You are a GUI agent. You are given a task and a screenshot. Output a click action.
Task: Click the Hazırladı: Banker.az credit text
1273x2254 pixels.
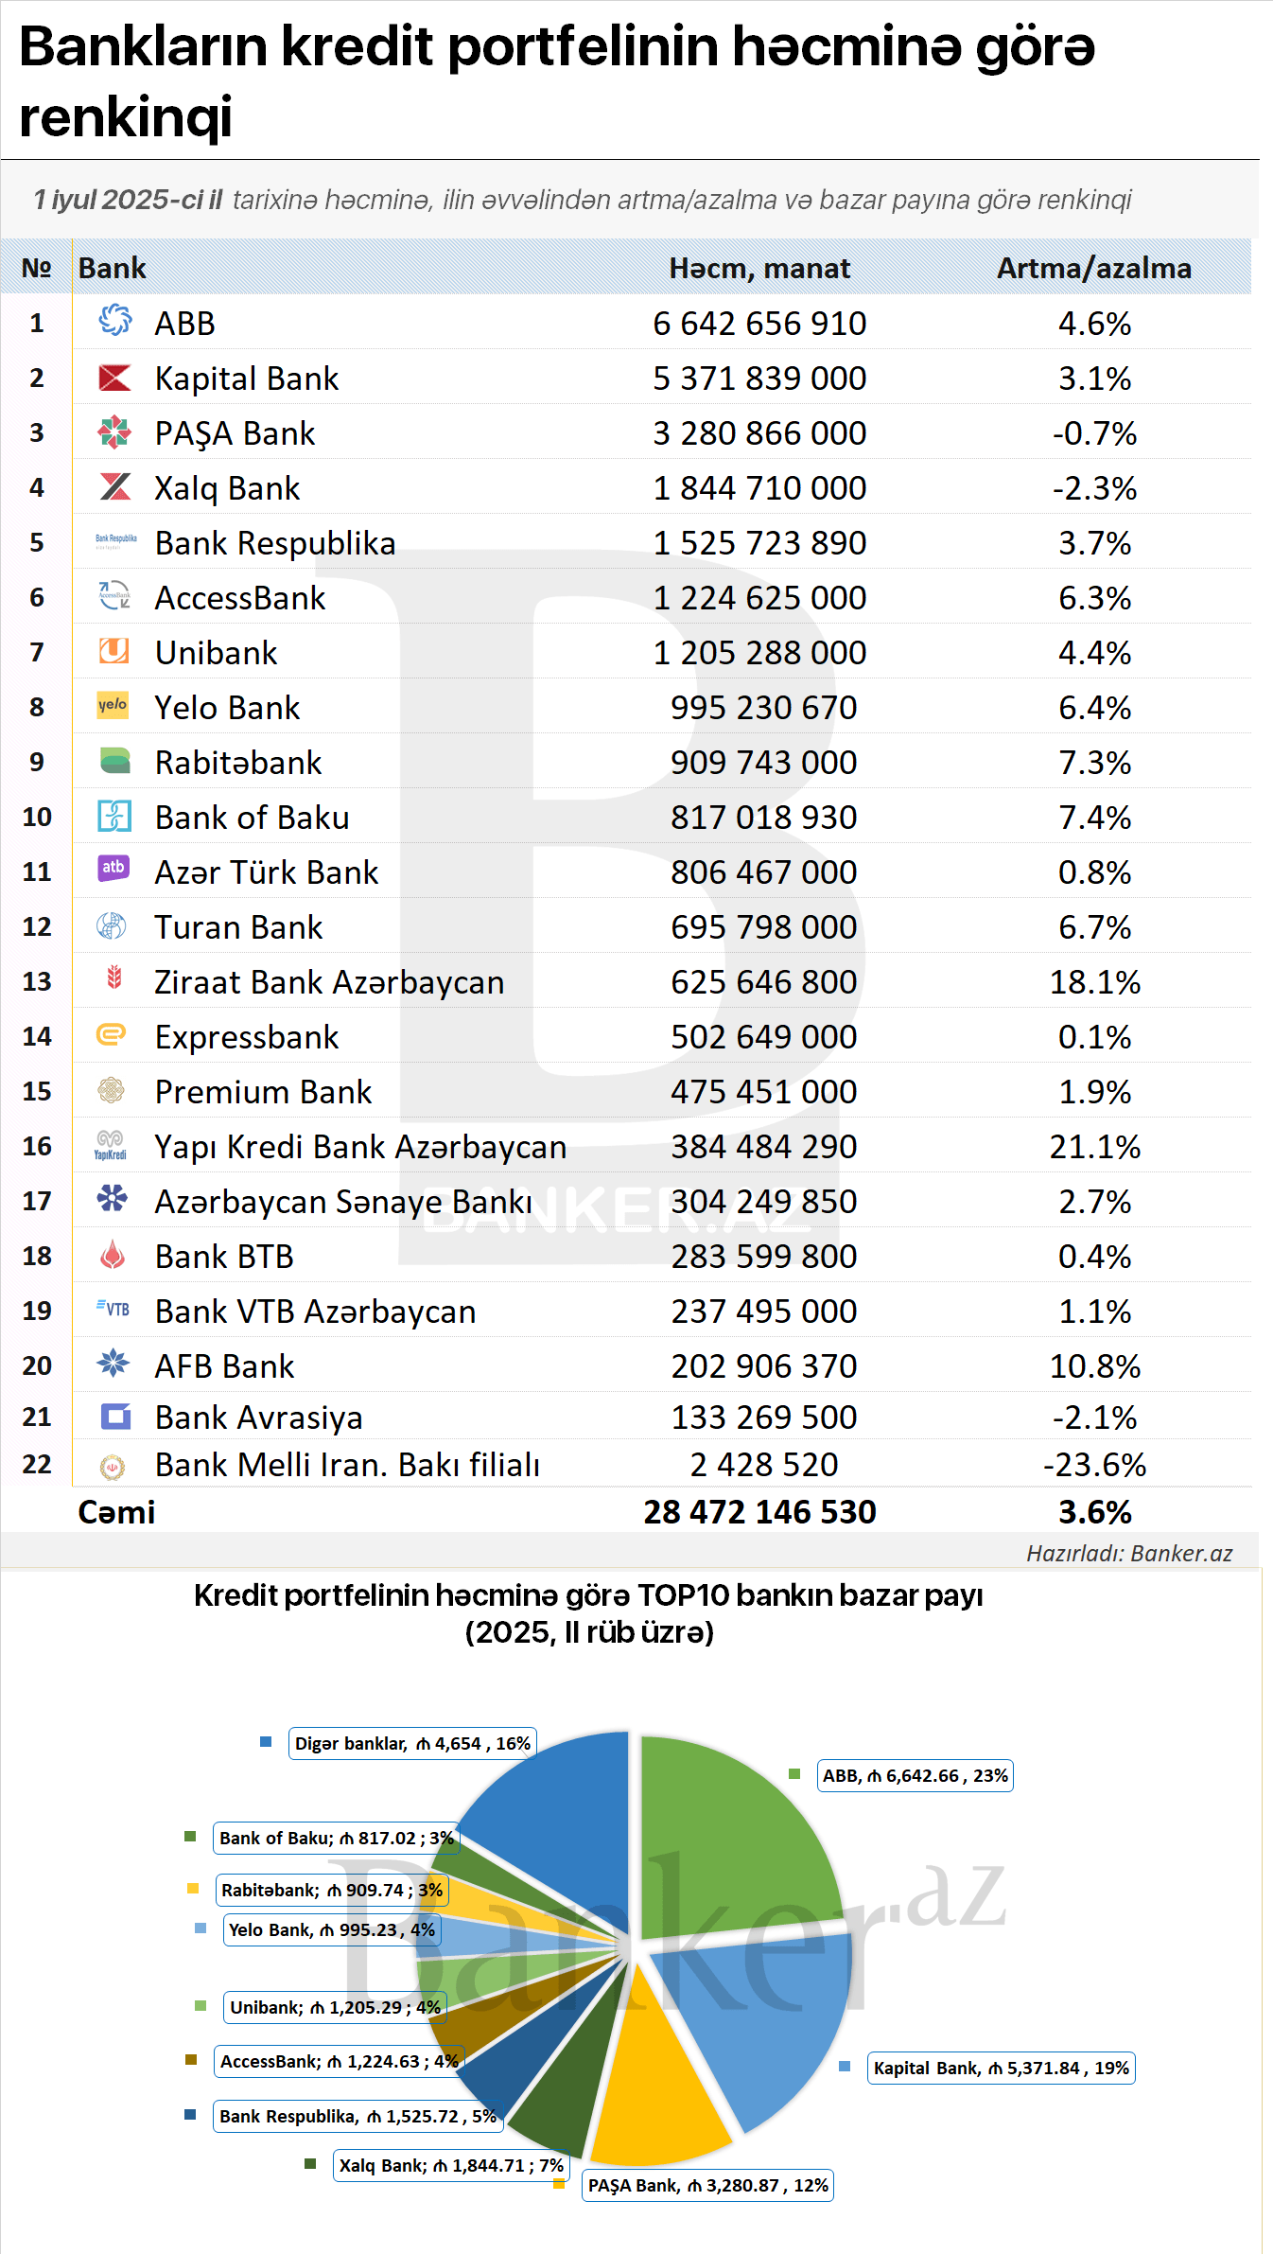pos(1129,1554)
